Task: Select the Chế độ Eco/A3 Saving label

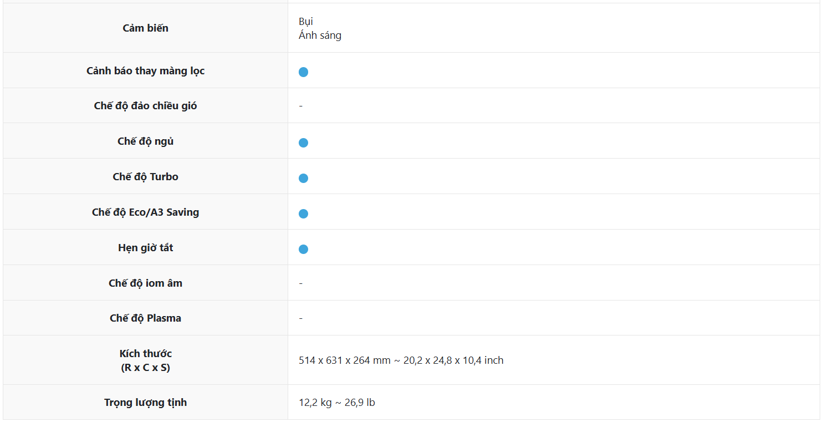Action: coord(145,212)
